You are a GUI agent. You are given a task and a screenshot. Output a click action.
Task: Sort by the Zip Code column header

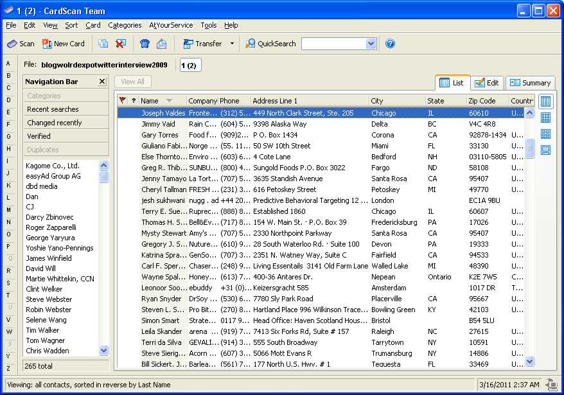click(x=488, y=101)
